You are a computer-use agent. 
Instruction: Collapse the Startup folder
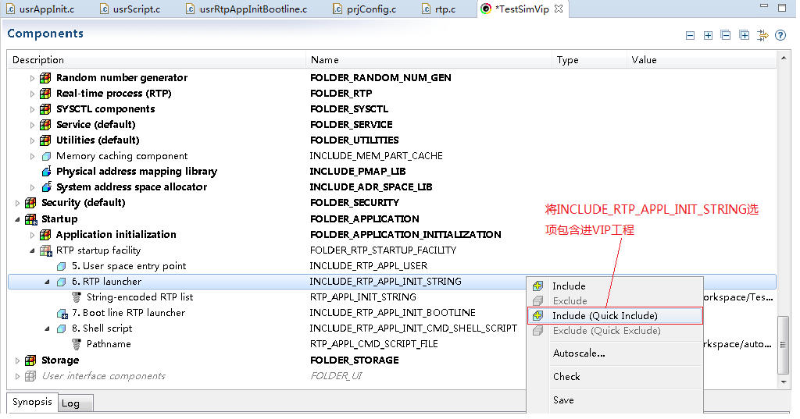pyautogui.click(x=17, y=219)
